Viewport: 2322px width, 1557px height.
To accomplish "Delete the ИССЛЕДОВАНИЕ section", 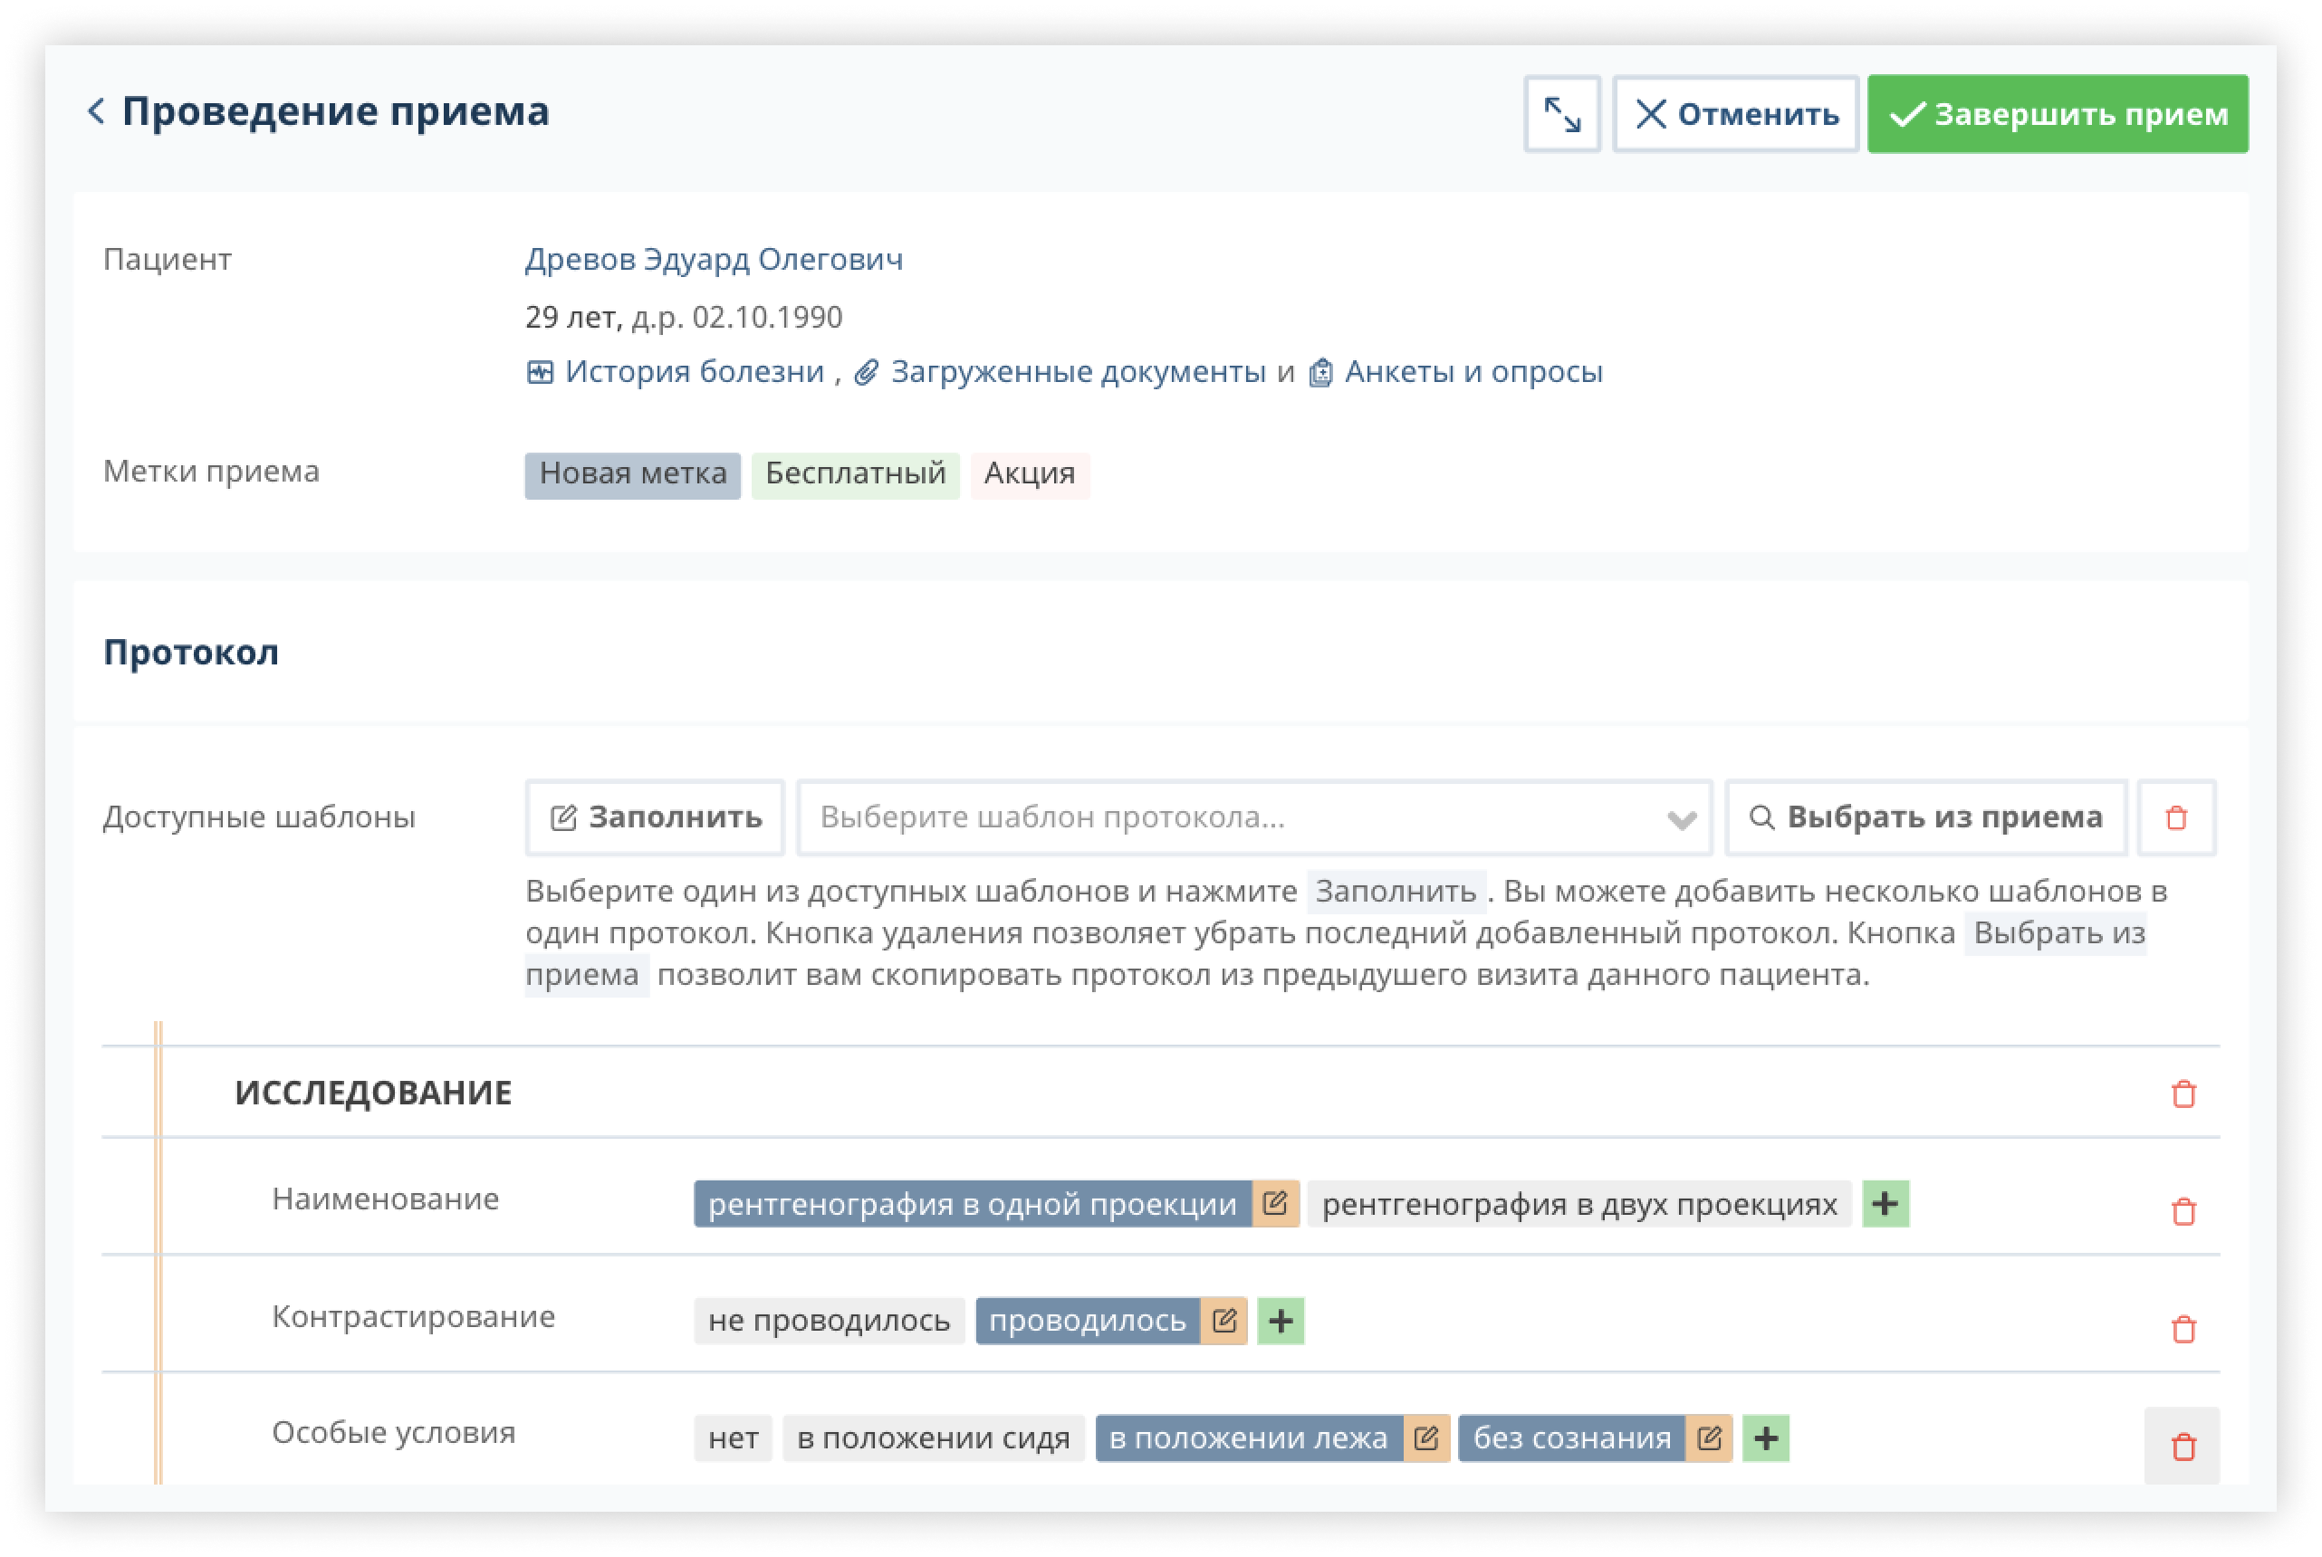I will pyautogui.click(x=2183, y=1094).
